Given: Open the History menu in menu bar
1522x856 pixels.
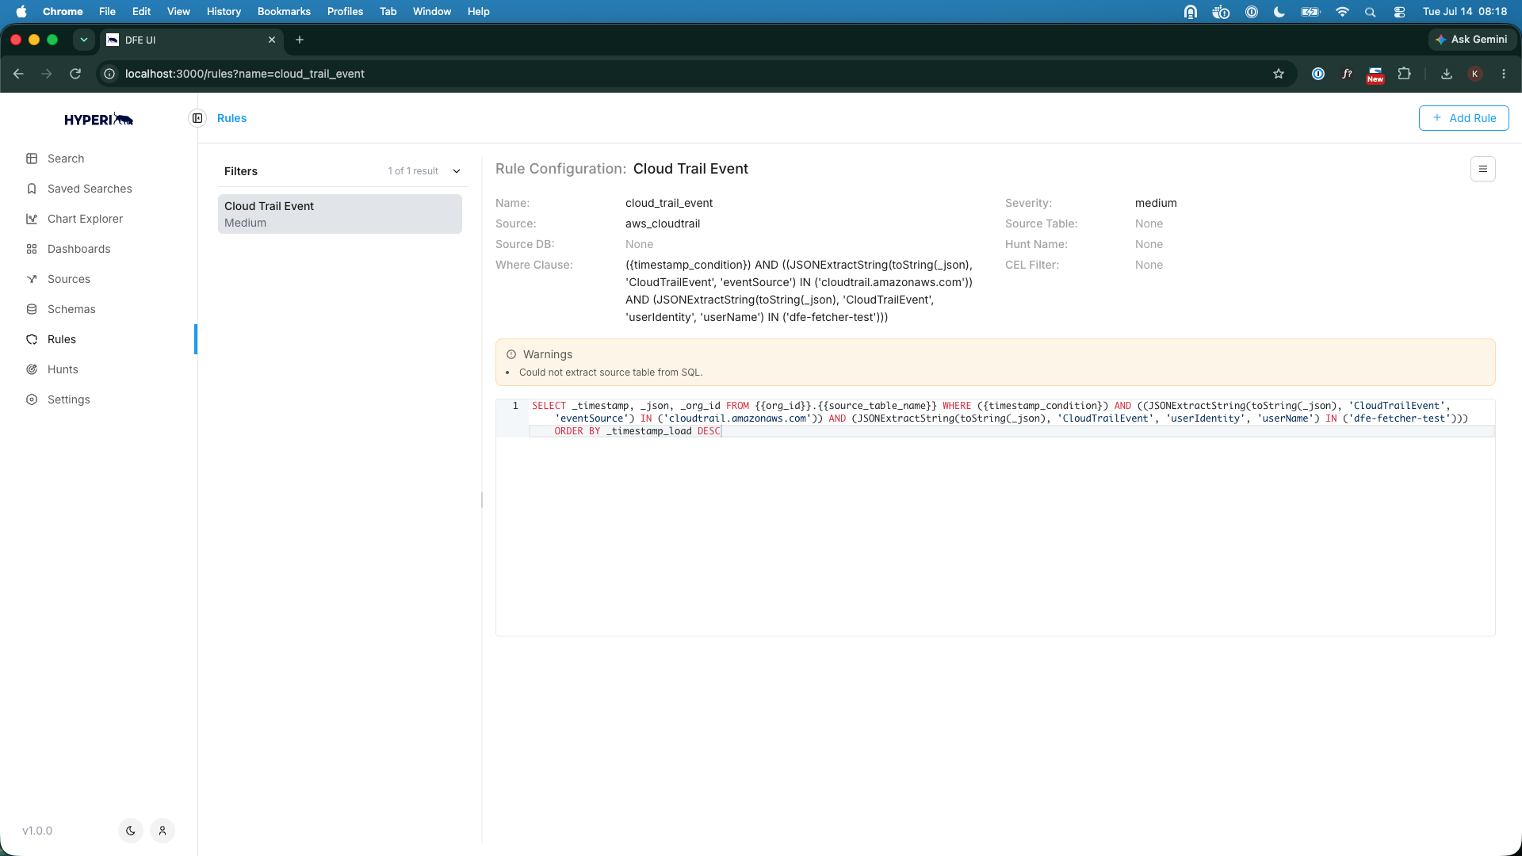Looking at the screenshot, I should (x=224, y=11).
